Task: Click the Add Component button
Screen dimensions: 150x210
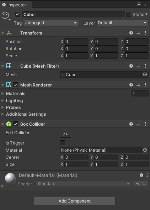Action: click(75, 201)
